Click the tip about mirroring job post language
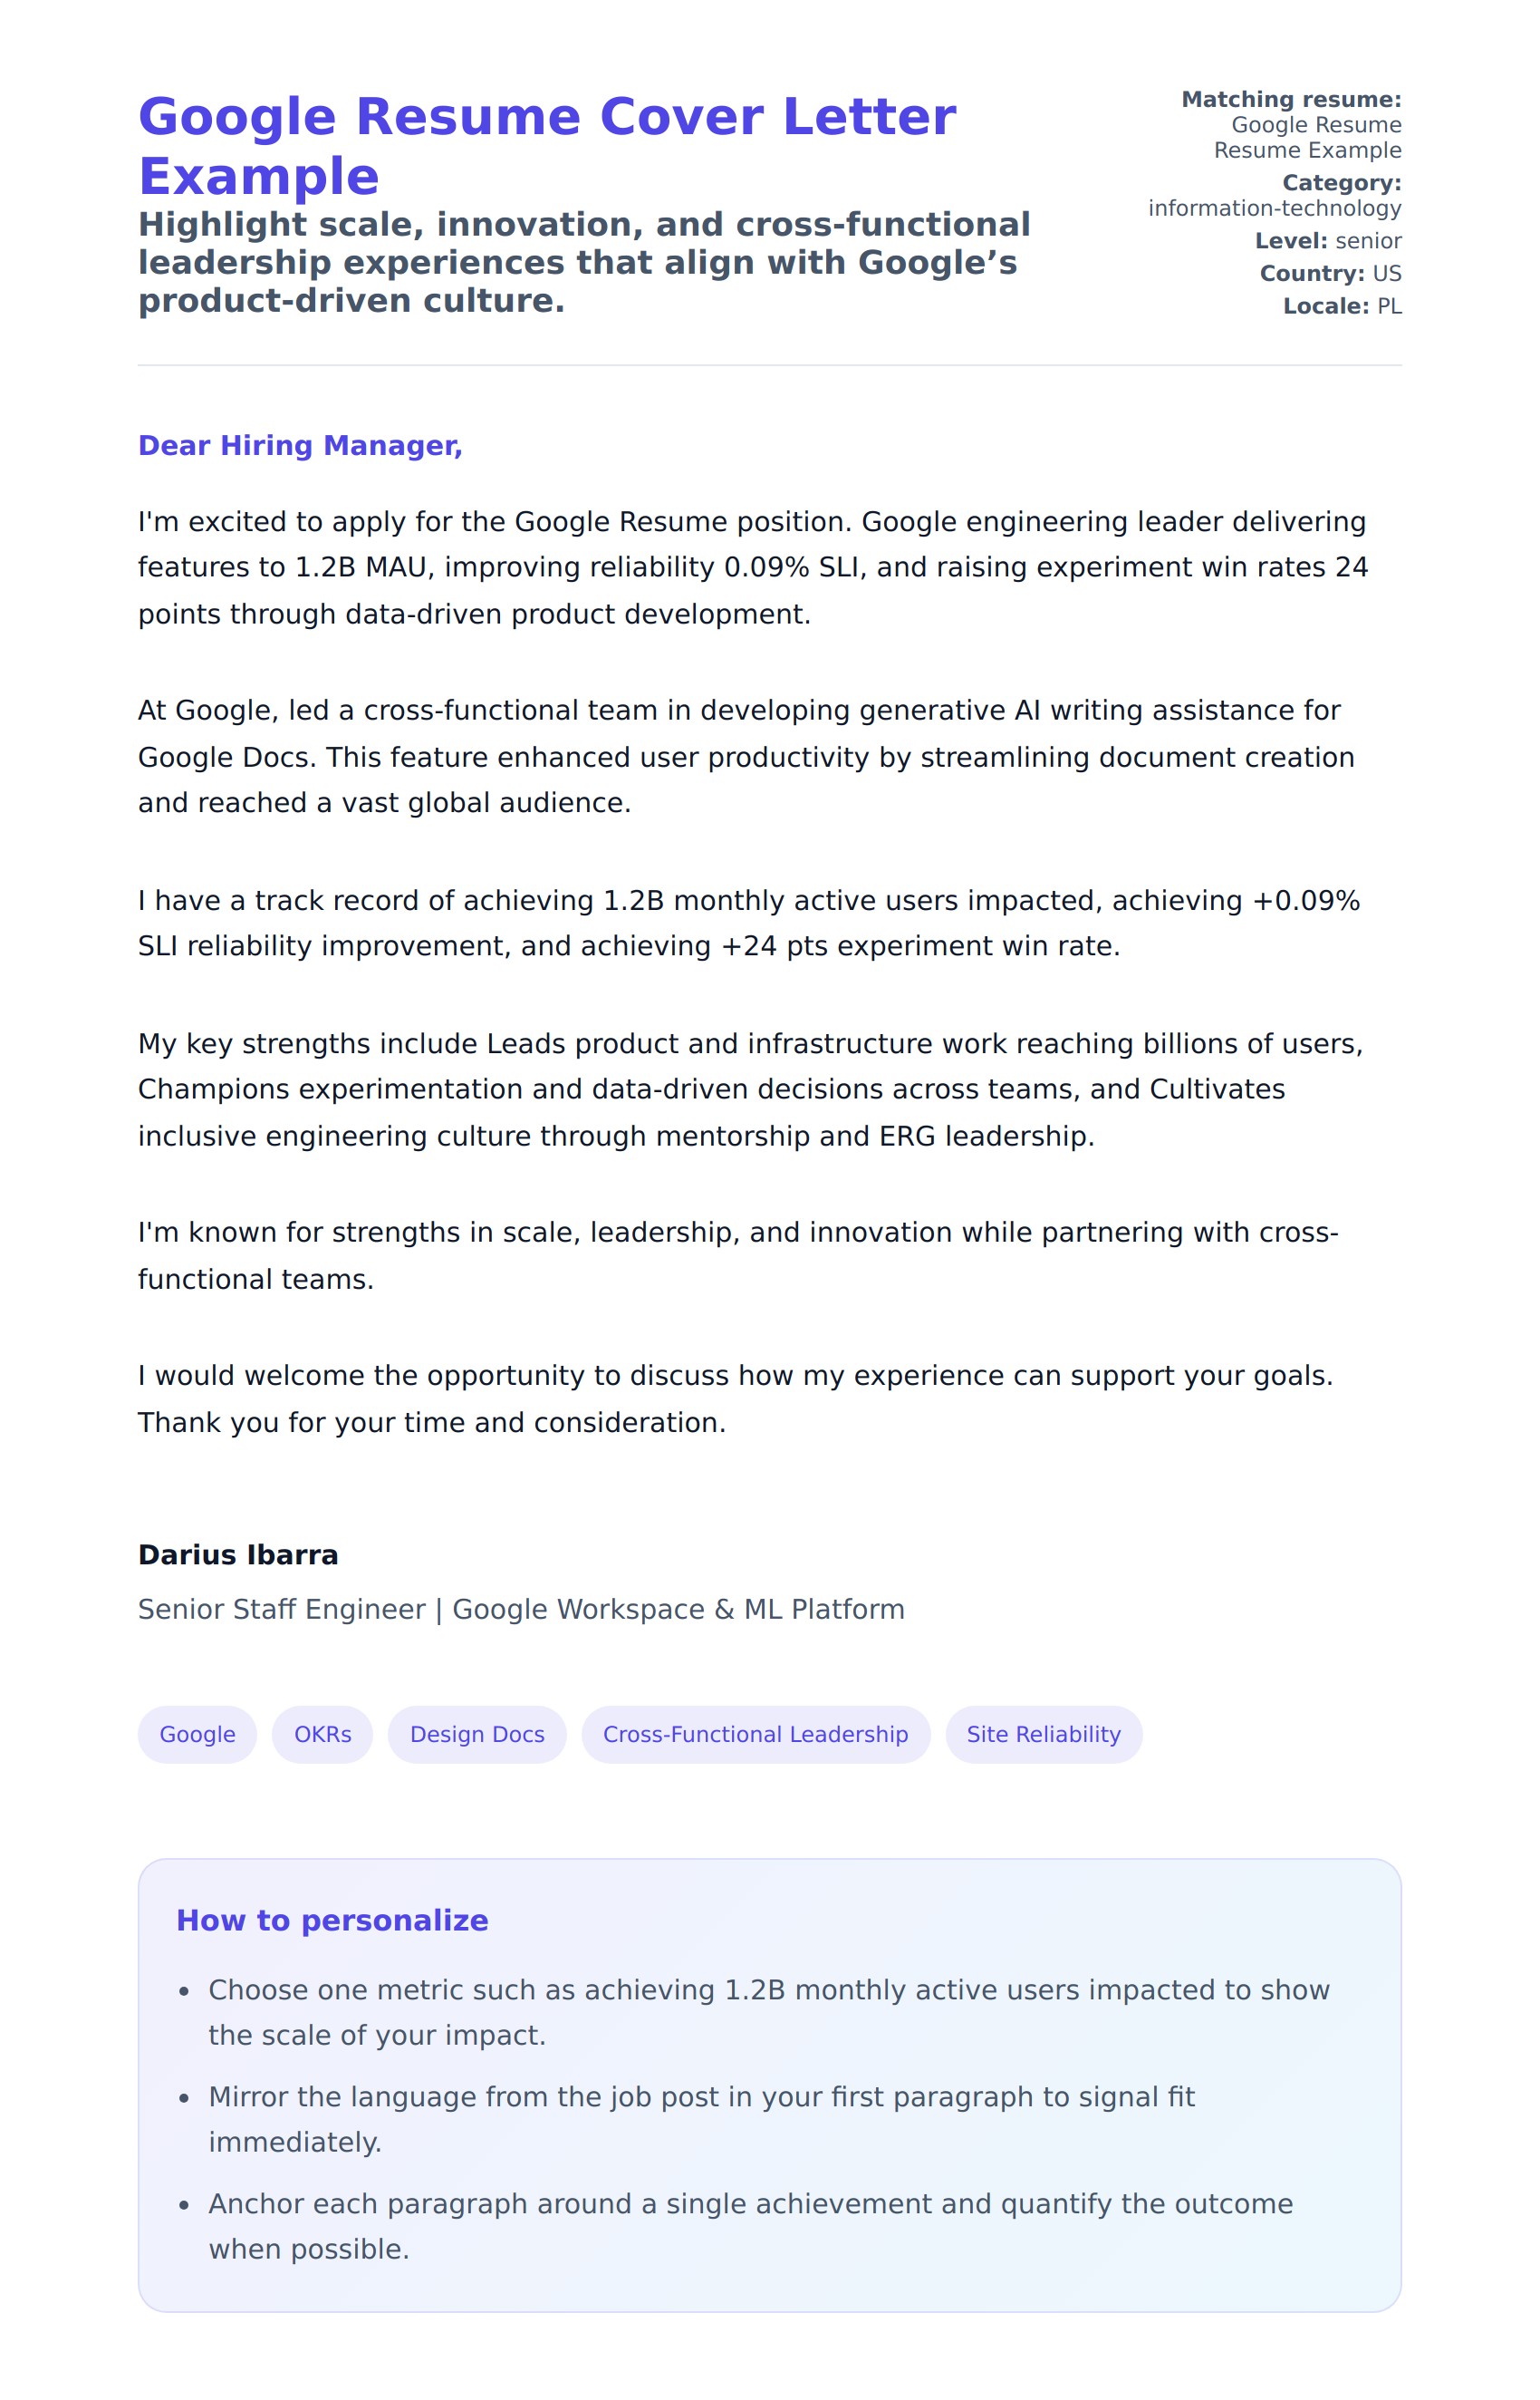The image size is (1540, 2400). coord(700,2119)
